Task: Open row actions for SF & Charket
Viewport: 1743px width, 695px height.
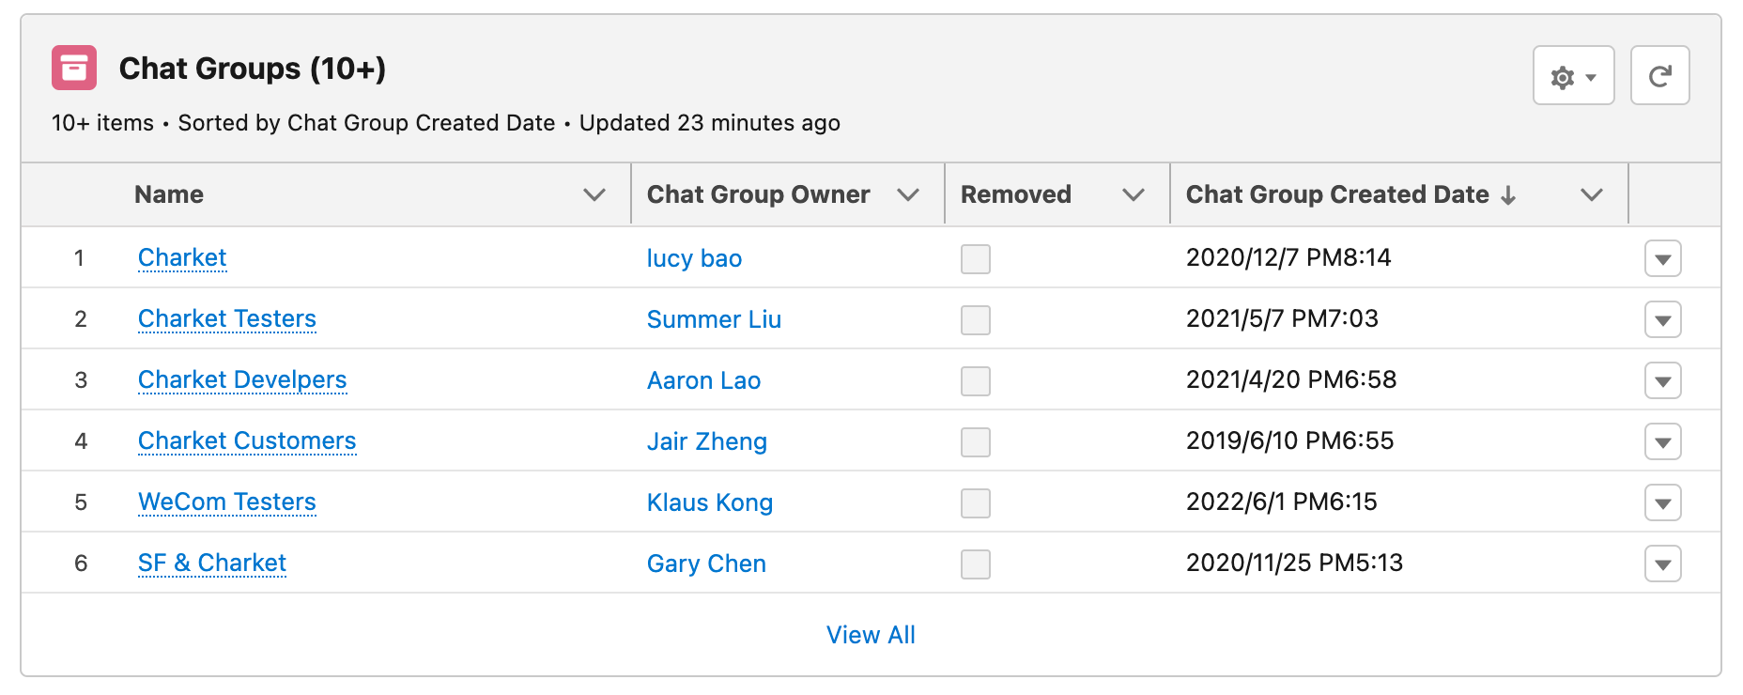Action: (1662, 564)
